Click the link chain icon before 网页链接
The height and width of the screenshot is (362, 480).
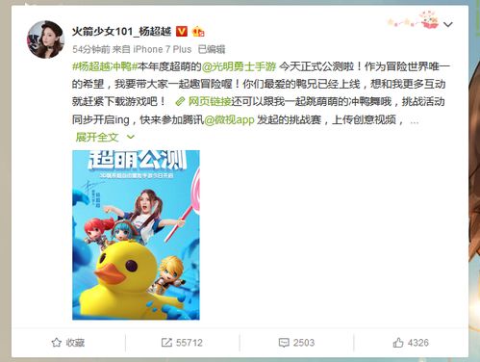coord(180,102)
